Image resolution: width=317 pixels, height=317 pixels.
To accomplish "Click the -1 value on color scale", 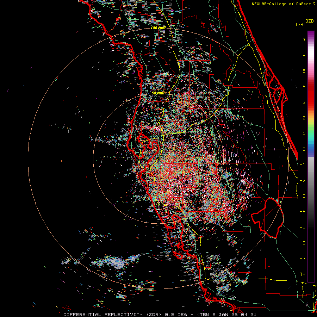I will (x=303, y=164).
